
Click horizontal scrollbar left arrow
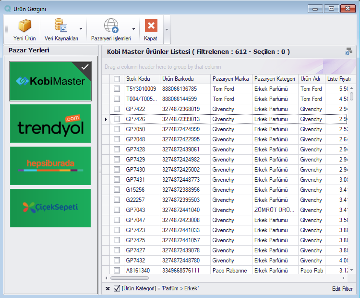click(106, 278)
